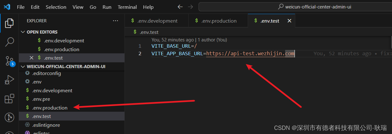The image size is (392, 134).
Task: Switch to the .env.production editor tab
Action: (x=218, y=21)
